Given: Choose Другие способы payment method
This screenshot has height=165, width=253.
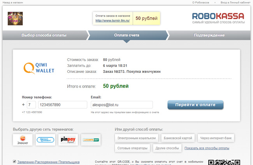Looking at the screenshot, I should coord(167,148).
